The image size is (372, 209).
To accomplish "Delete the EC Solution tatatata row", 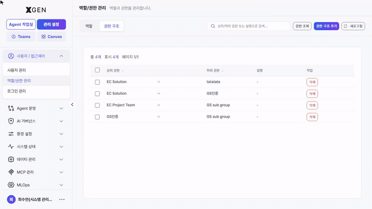I will coord(312,82).
